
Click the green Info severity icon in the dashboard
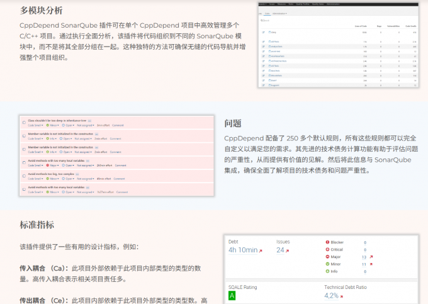point(327,271)
